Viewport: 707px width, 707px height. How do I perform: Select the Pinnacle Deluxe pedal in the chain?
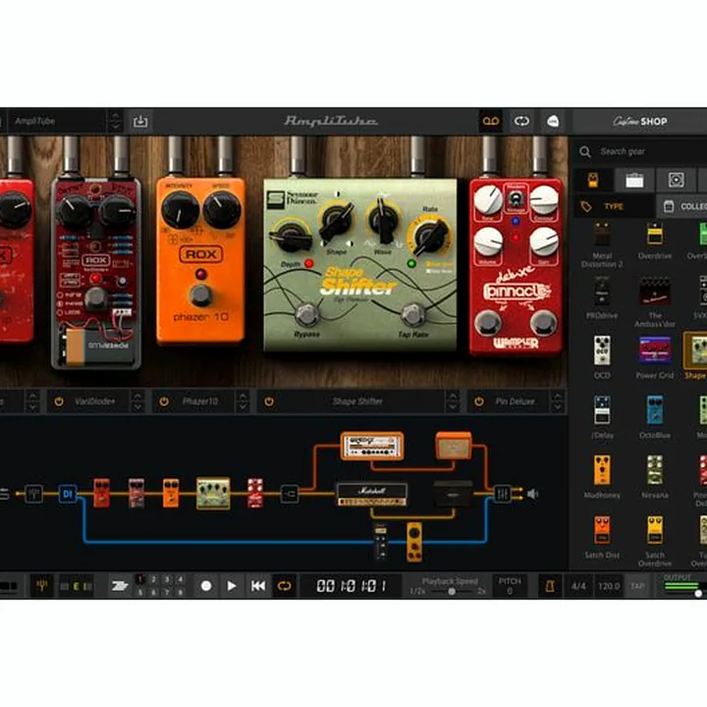[255, 493]
